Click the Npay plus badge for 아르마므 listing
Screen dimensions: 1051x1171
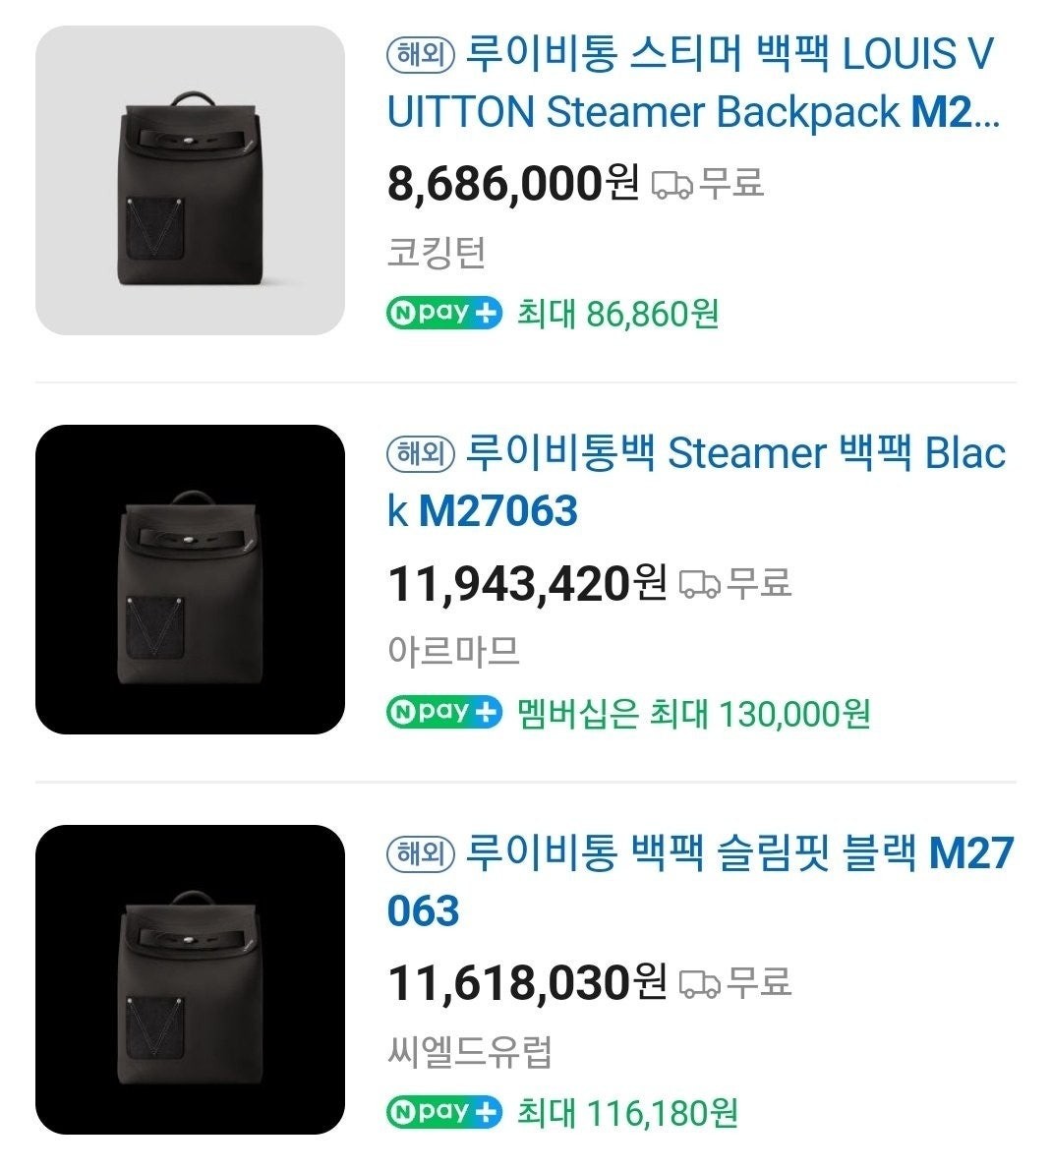point(443,713)
